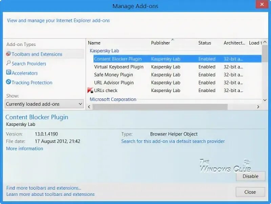Click Enabled status of Virtual Keyboard Plugin
The width and height of the screenshot is (271, 204).
[207, 67]
